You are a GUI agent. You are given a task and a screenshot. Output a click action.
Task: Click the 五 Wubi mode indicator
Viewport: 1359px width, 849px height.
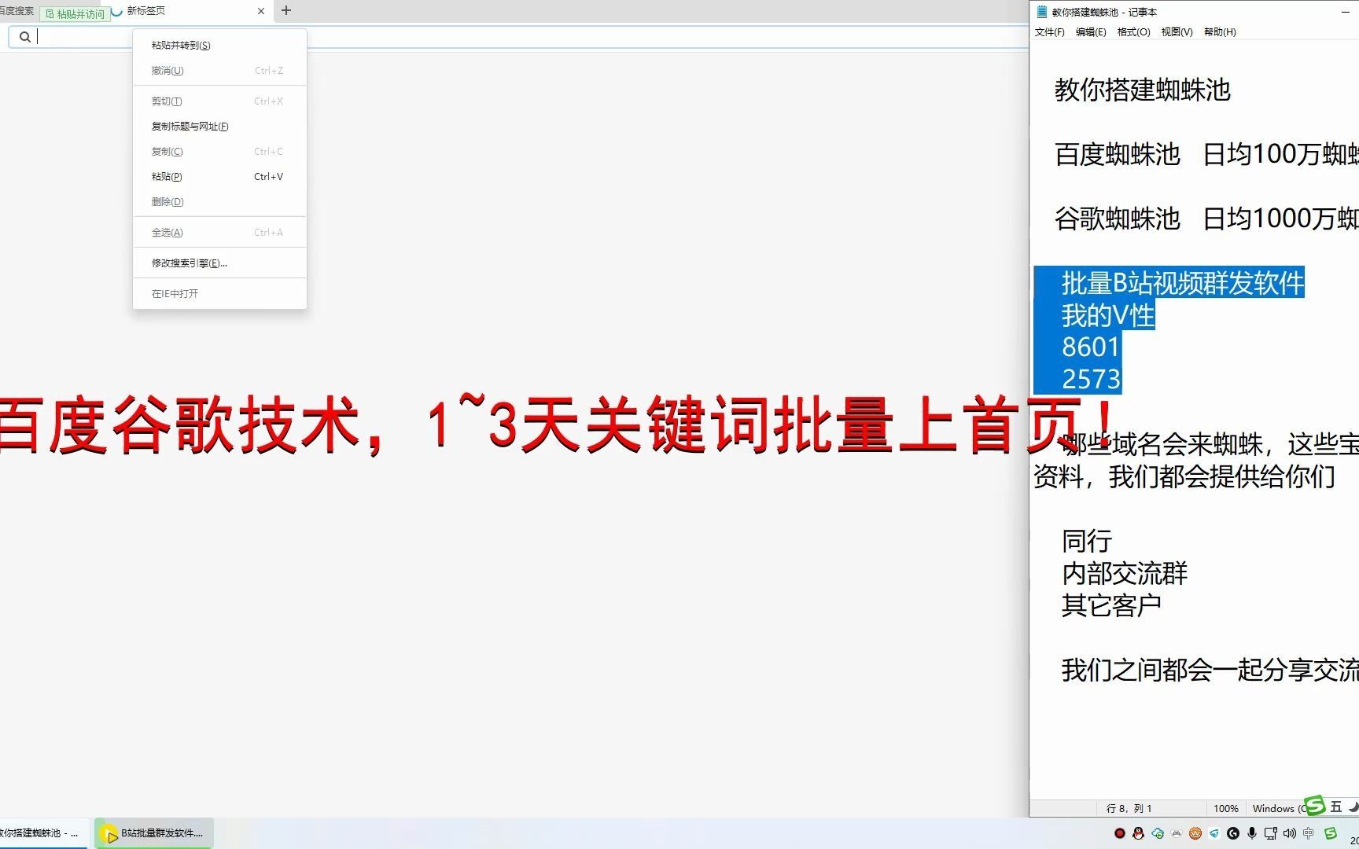[x=1336, y=807]
